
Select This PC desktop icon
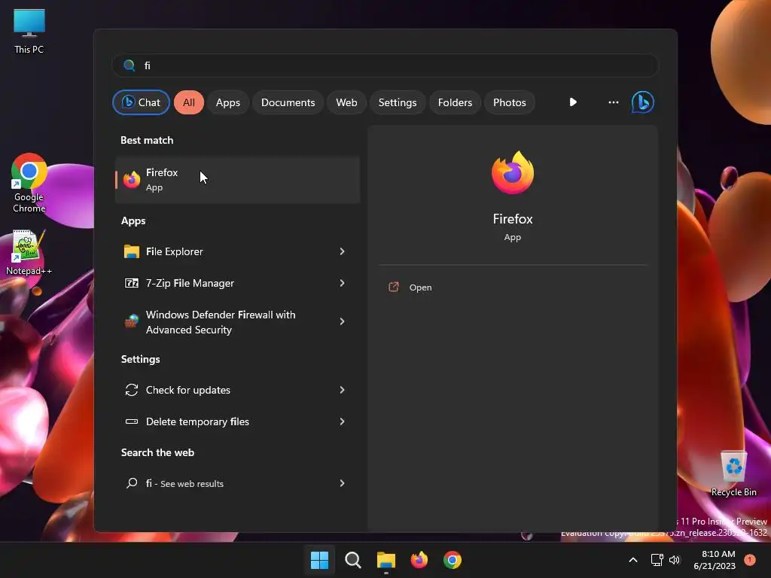(29, 31)
